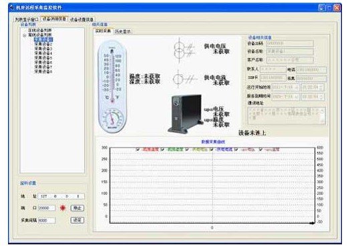The width and height of the screenshot is (350, 251).
Task: Click the red connection status indicator
Action: coord(63,208)
